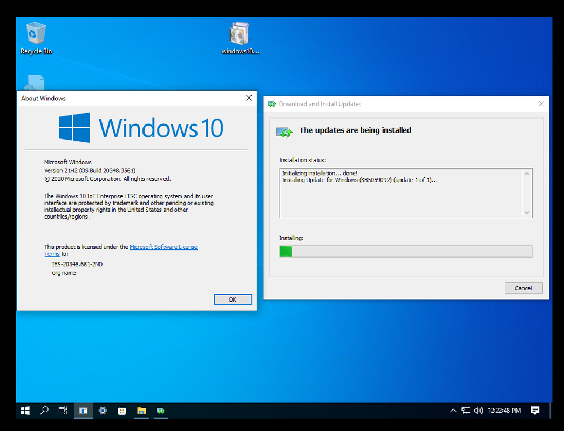Image resolution: width=564 pixels, height=431 pixels.
Task: Open Task View from the taskbar
Action: (63, 411)
